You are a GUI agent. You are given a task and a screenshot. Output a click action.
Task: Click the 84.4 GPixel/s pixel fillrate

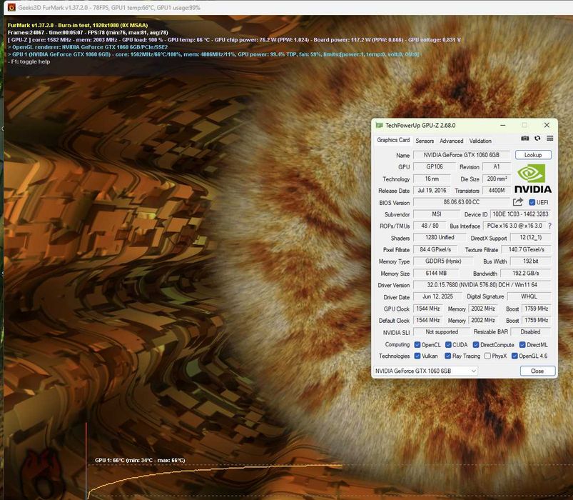[435, 249]
